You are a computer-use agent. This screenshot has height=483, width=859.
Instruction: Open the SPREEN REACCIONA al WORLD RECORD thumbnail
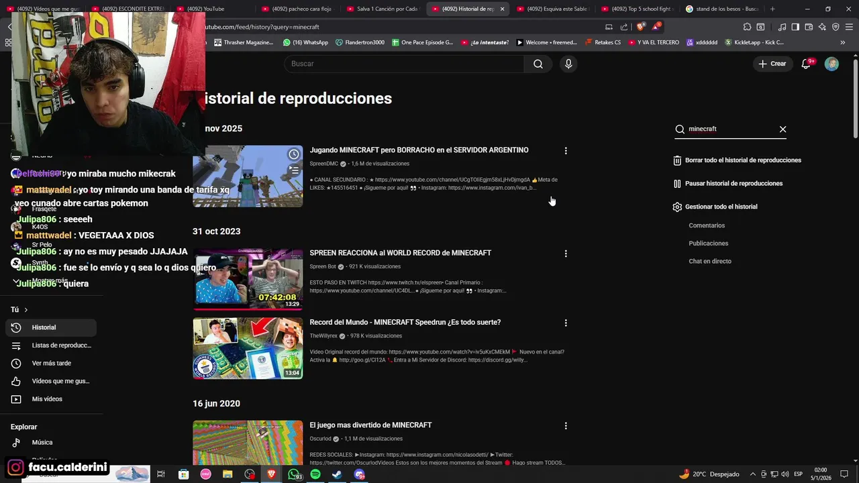tap(248, 279)
